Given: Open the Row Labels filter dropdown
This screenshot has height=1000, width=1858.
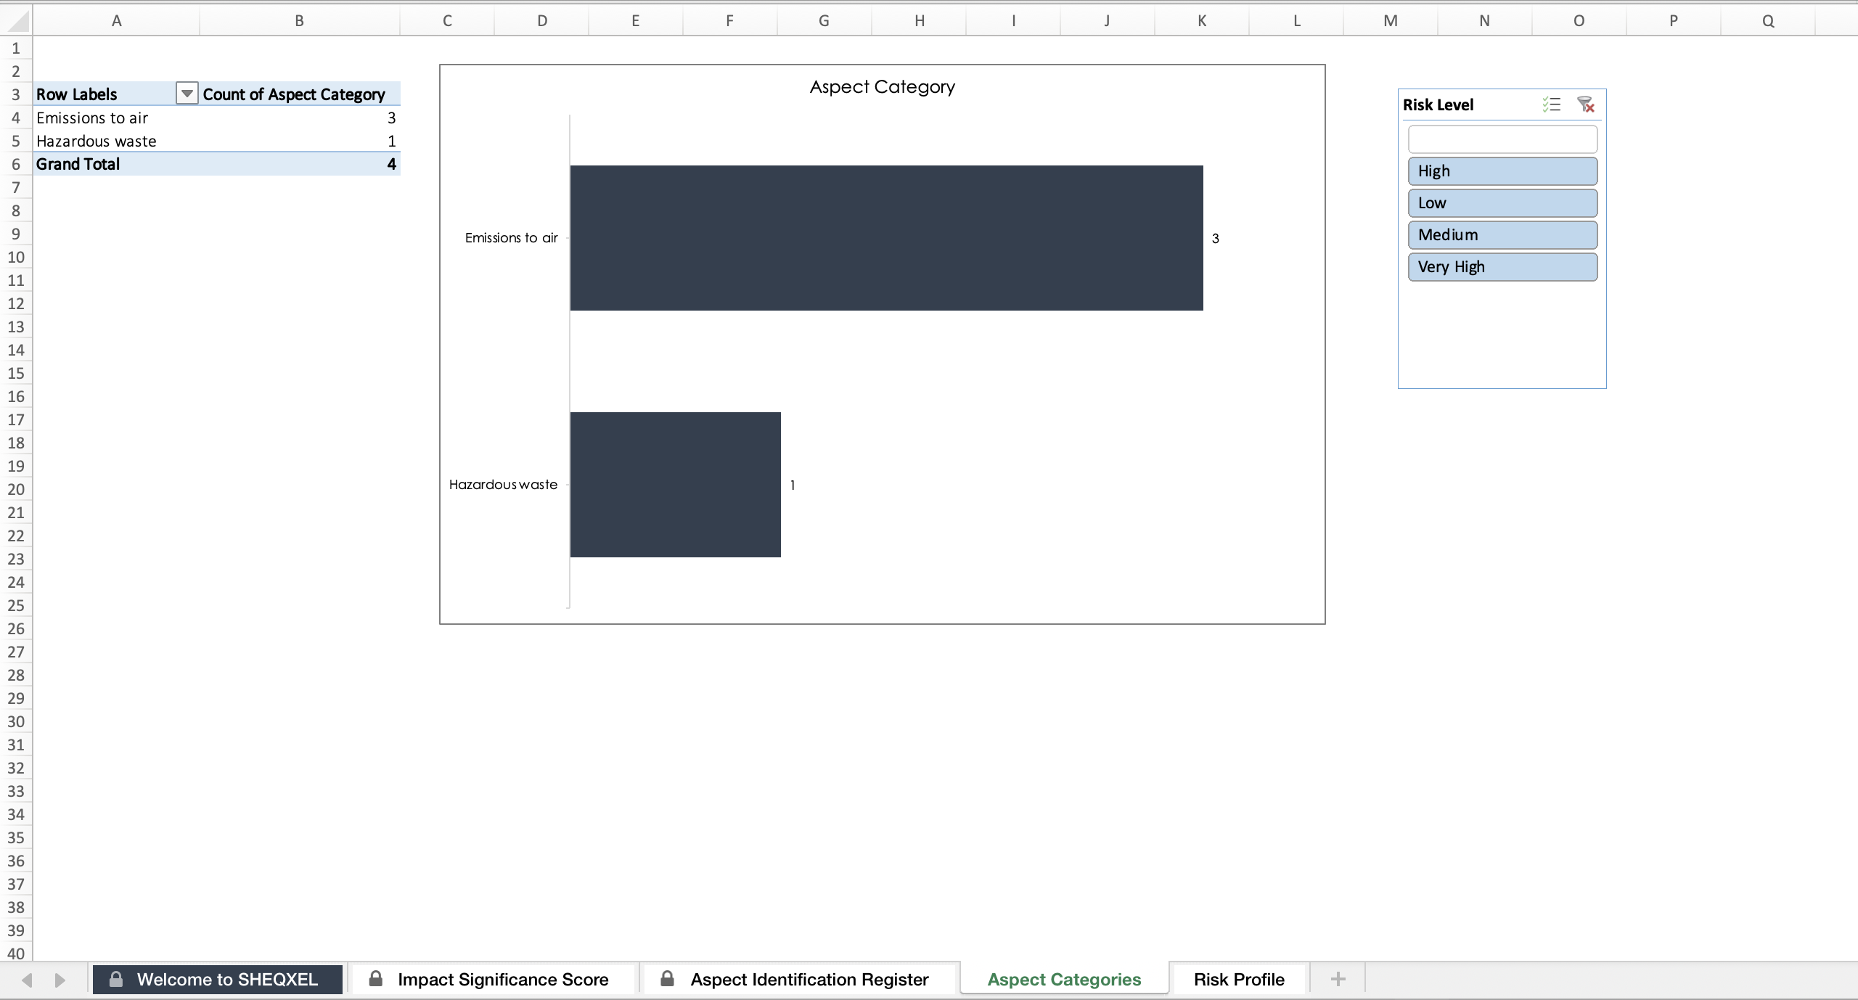Looking at the screenshot, I should click(187, 94).
